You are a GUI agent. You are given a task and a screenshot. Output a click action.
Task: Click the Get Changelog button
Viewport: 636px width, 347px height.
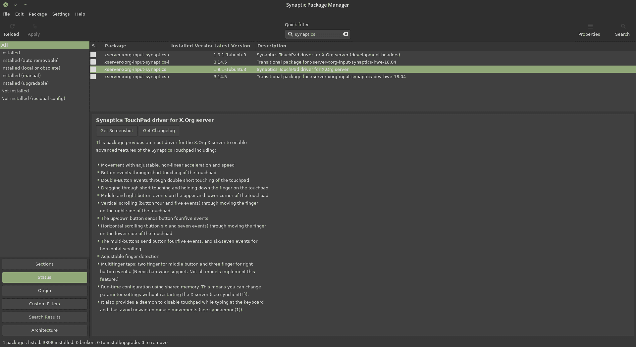coord(159,130)
